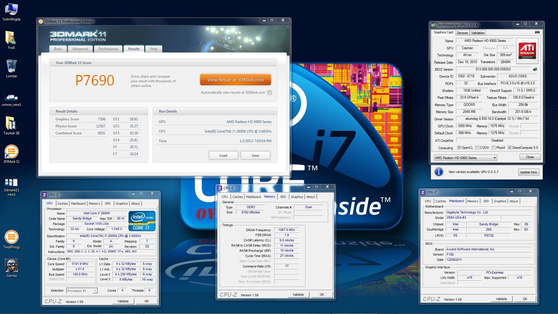Click the Core Voltage 1.548 V field

(x=117, y=229)
